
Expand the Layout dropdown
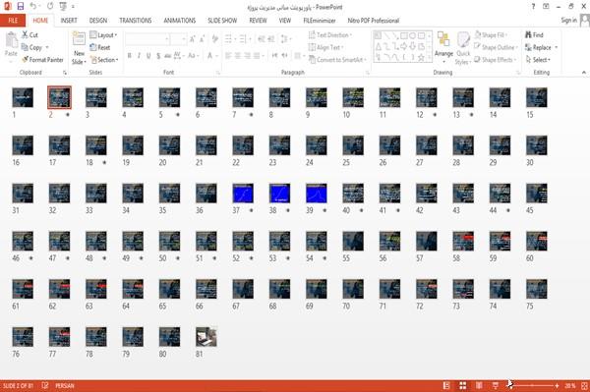click(103, 35)
